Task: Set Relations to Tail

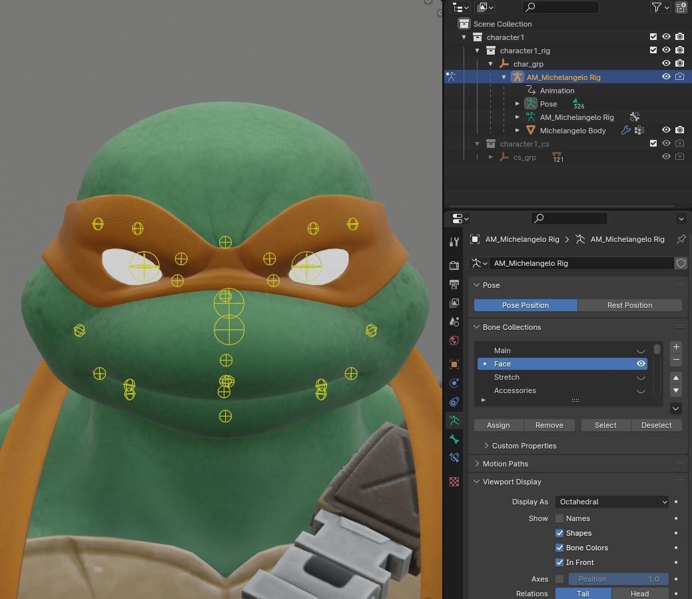Action: point(583,594)
